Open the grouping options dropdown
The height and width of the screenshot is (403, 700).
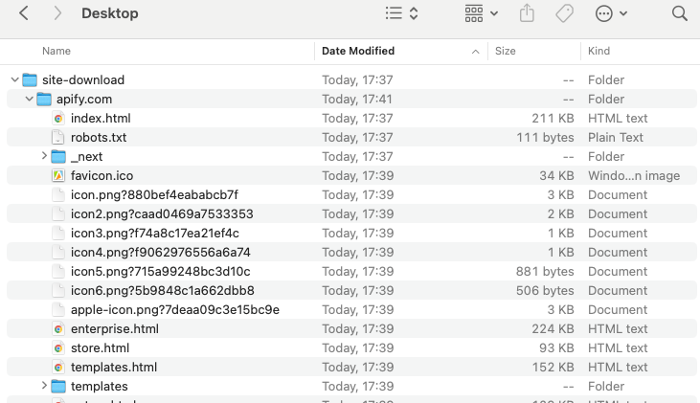tap(482, 13)
